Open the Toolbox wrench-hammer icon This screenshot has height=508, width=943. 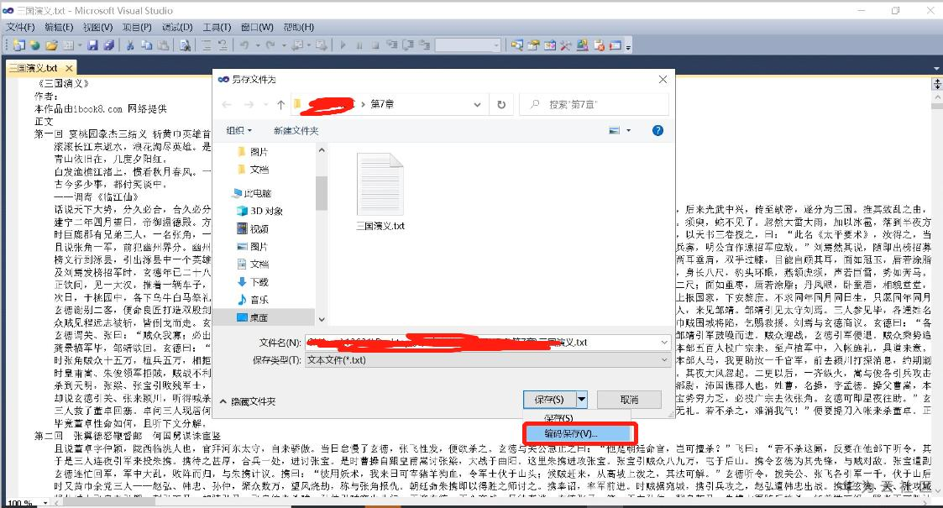click(x=565, y=45)
